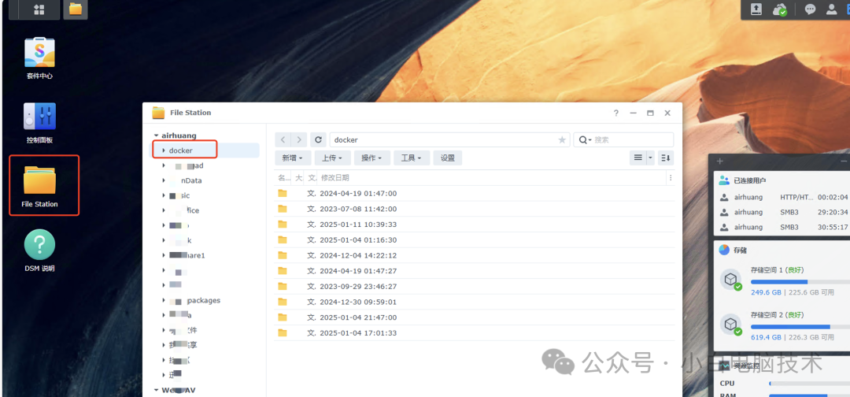
Task: Select the row dated 2025-01-04 17:01:33
Action: (x=475, y=332)
